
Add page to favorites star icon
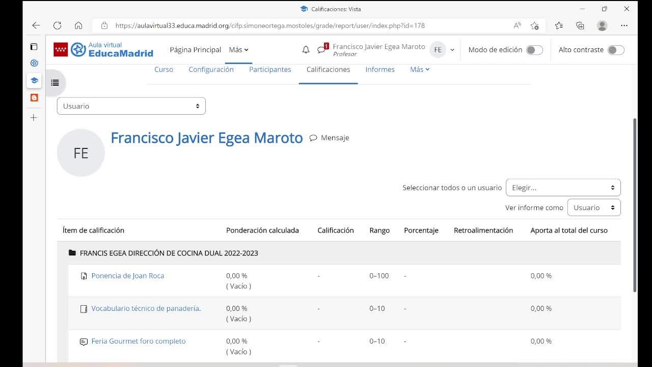(x=534, y=25)
